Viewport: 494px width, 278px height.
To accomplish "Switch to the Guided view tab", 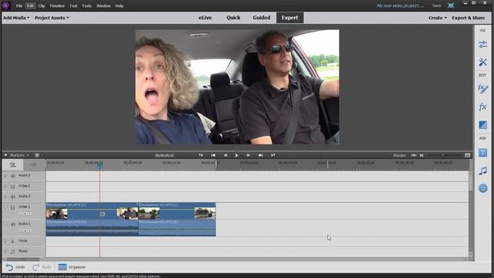I will pyautogui.click(x=262, y=18).
